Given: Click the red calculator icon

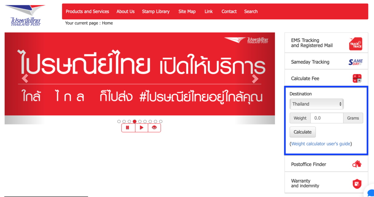Looking at the screenshot, I should click(357, 78).
